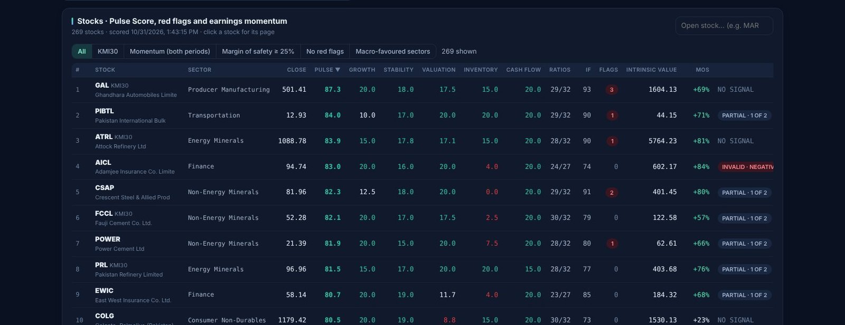845x325 pixels.
Task: Sort table by INVENTORY column header
Action: tap(481, 70)
